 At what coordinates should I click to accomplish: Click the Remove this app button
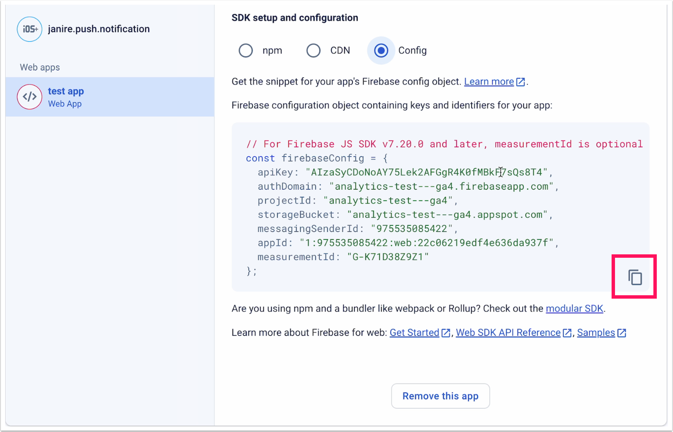[441, 396]
